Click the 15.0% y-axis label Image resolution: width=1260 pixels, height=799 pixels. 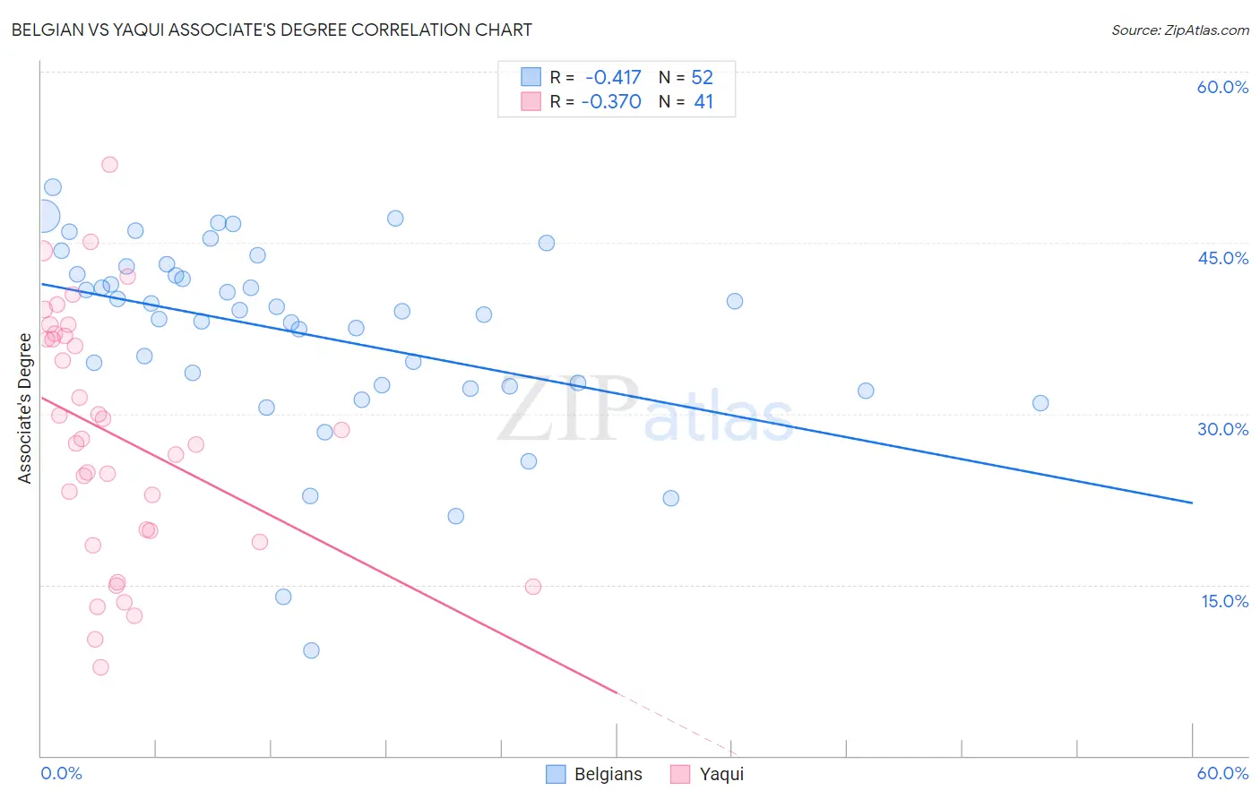(1225, 601)
